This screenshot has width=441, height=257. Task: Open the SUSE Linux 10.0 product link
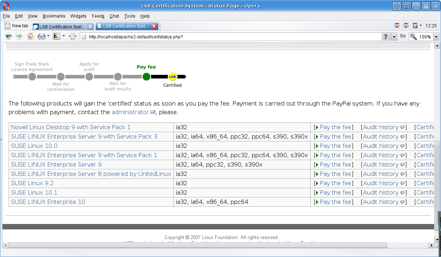[x=34, y=146]
